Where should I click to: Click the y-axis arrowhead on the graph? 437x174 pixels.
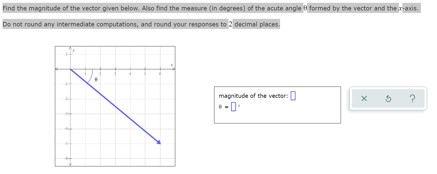coord(70,48)
